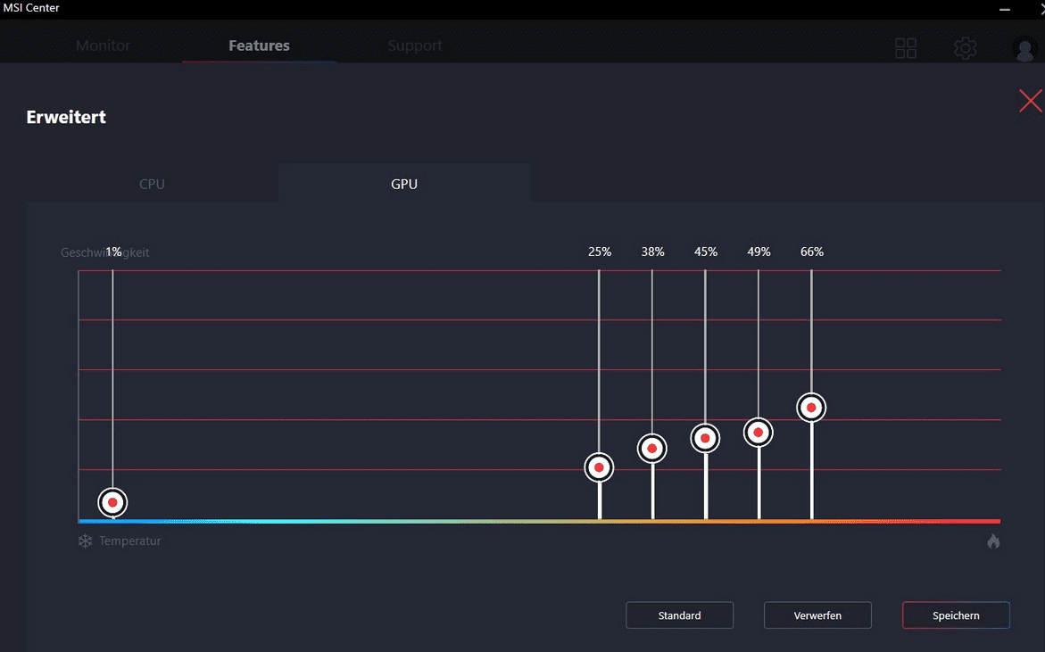Click the 45% value label
This screenshot has height=652, width=1045.
click(x=706, y=252)
